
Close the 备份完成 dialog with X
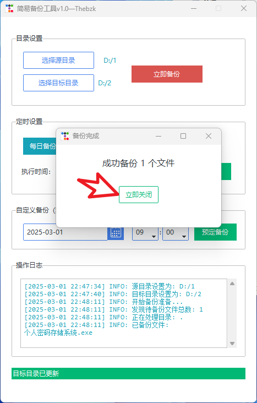pyautogui.click(x=209, y=136)
